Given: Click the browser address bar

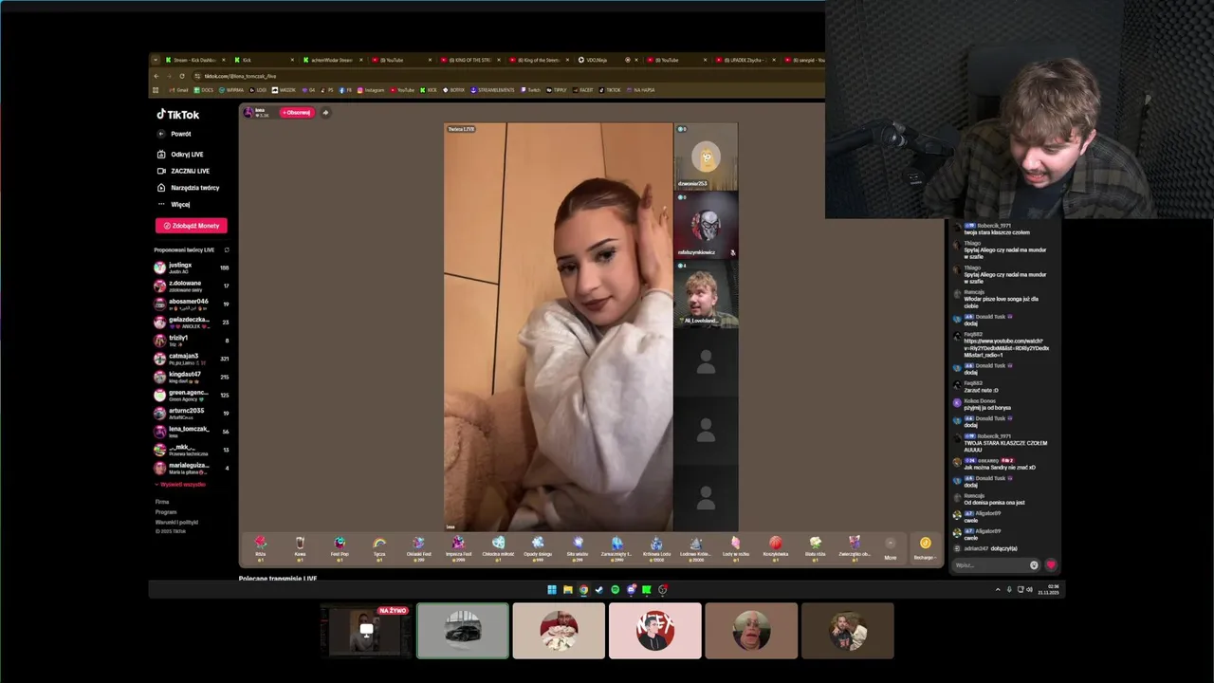Looking at the screenshot, I should [503, 76].
